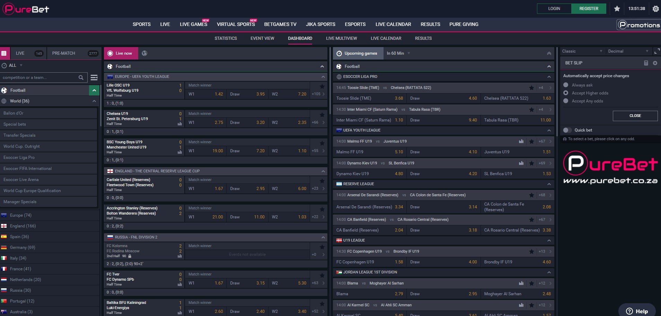Open the favorites star in top header
Image resolution: width=661 pixels, height=316 pixels.
pos(617,9)
